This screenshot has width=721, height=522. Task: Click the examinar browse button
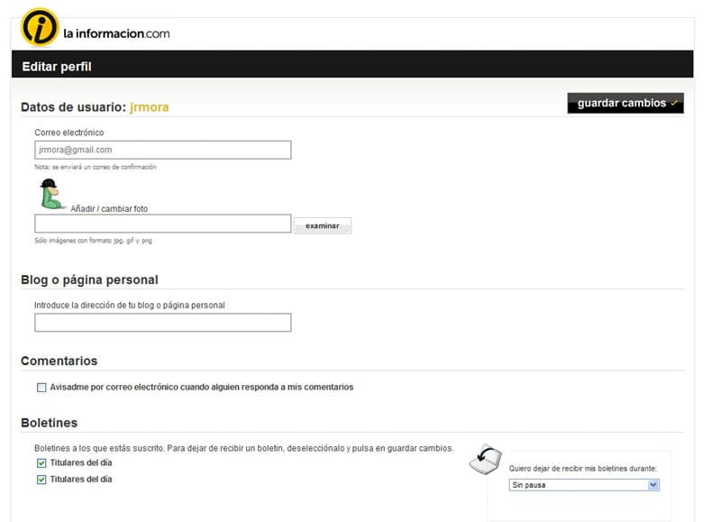[323, 225]
